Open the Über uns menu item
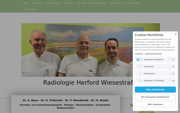Image resolution: width=180 pixels, height=113 pixels. click(37, 3)
